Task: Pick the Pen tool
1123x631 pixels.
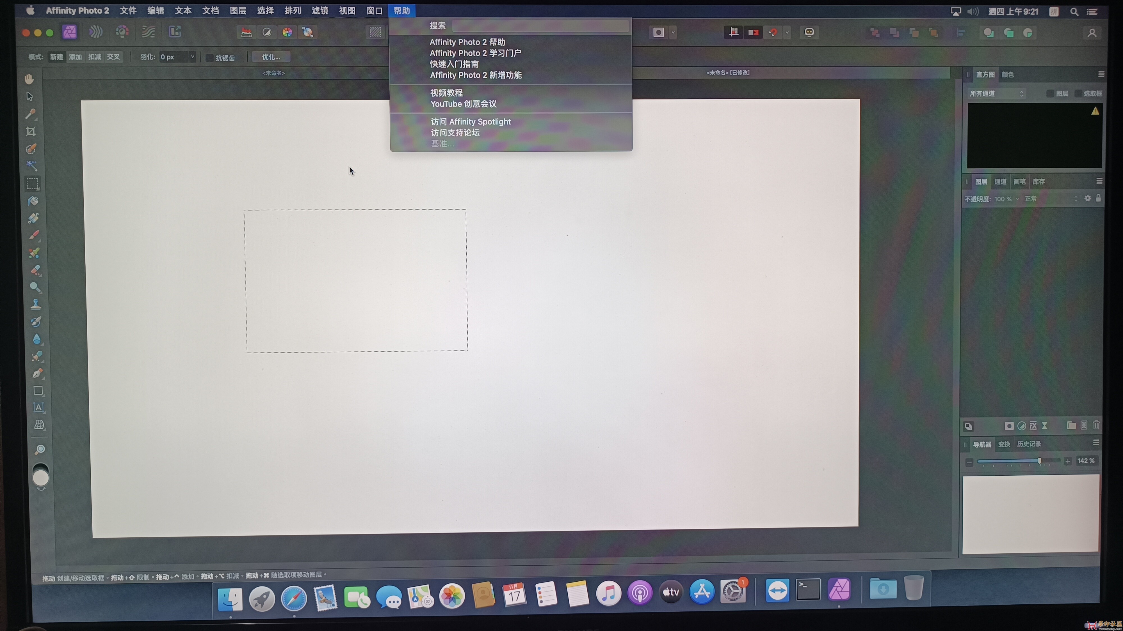Action: pos(37,373)
